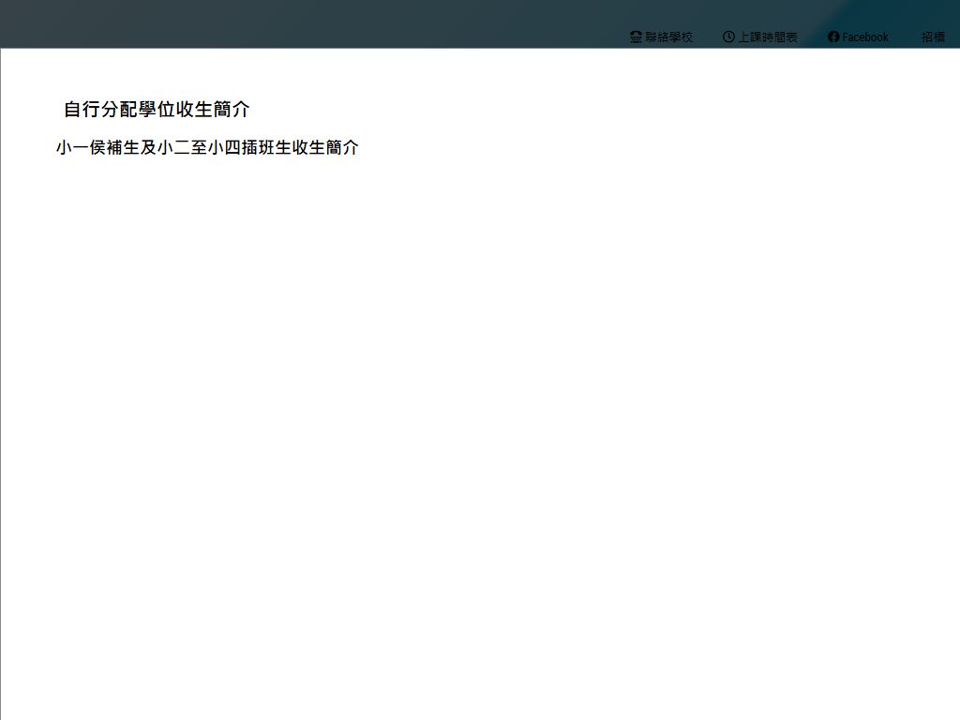Visit the Facebook page link
The height and width of the screenshot is (720, 960).
point(858,37)
